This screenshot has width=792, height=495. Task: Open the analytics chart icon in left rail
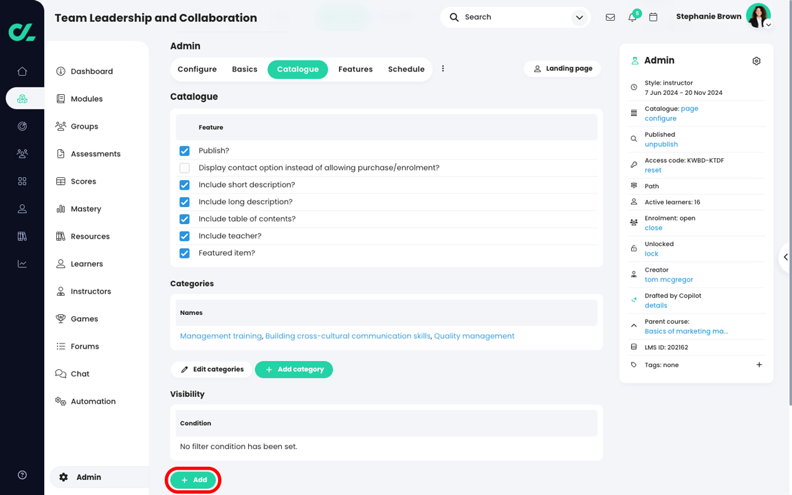click(x=22, y=264)
